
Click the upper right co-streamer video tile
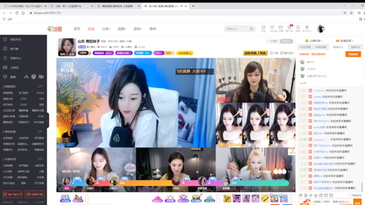(255, 80)
